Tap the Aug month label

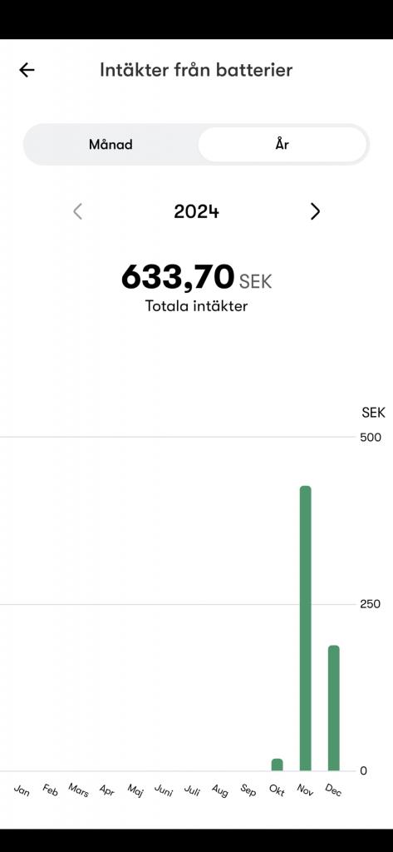[220, 790]
